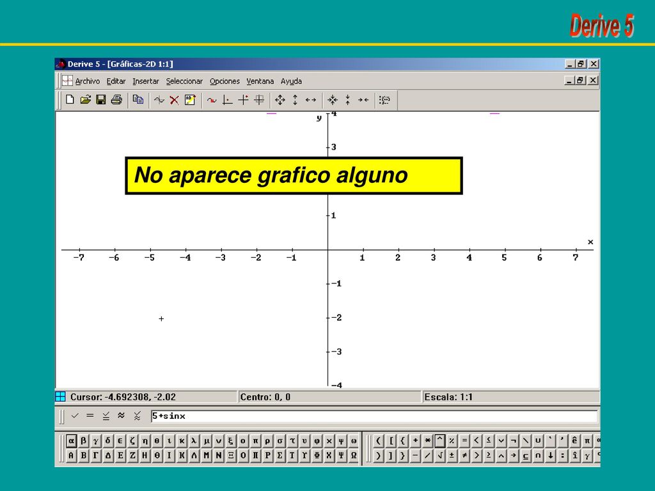Print the graph with the printer icon

click(x=116, y=100)
